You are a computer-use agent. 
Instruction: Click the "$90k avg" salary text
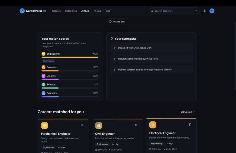coord(102,150)
